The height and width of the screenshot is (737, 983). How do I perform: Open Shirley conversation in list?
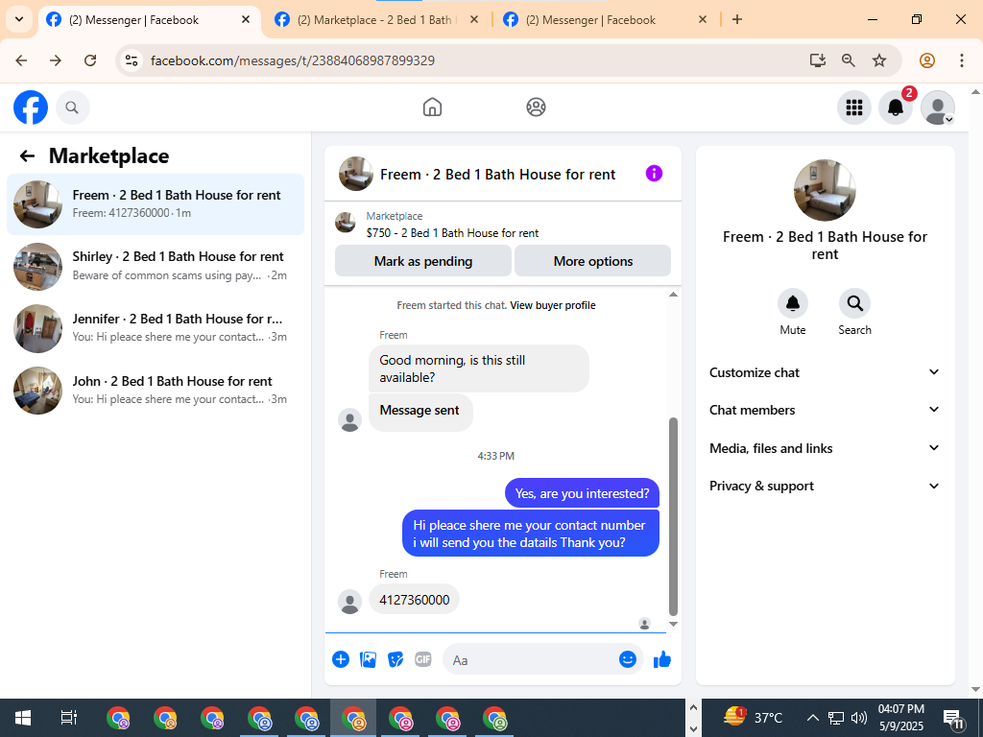(156, 267)
